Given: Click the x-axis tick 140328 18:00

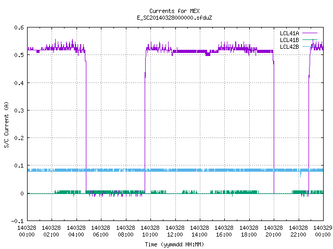Looking at the screenshot, I should click(x=249, y=231).
